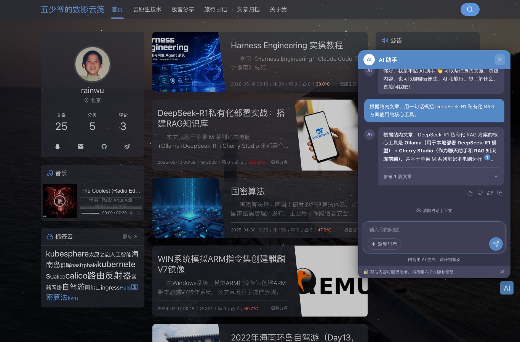Play The Coolest track via cover play button
The width and height of the screenshot is (520, 342).
tap(60, 201)
